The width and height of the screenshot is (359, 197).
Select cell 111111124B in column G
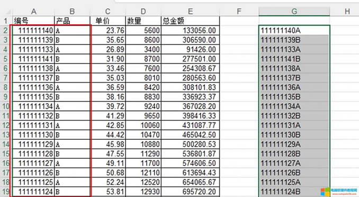(294, 192)
